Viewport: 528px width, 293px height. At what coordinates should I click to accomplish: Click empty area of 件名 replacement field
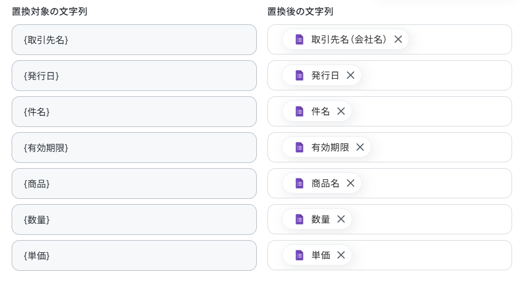[431, 112]
